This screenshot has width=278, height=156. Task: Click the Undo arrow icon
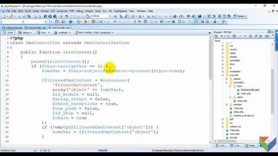[66, 16]
